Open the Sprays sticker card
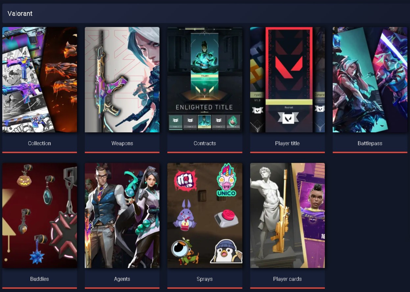 tap(205, 215)
